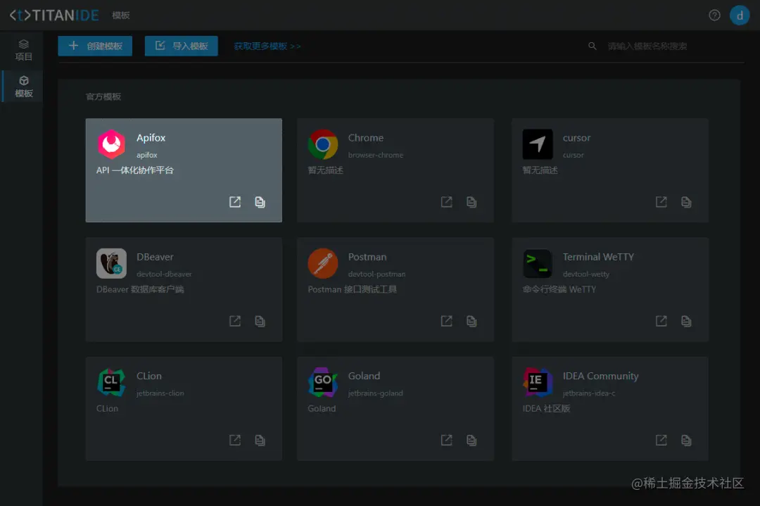Image resolution: width=760 pixels, height=506 pixels.
Task: Open the Apifox template launch icon
Action: (234, 201)
